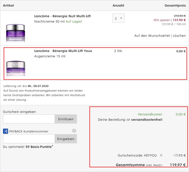The height and width of the screenshot is (172, 189).
Task: Click the 'Artikel' column header
Action: [8, 5]
